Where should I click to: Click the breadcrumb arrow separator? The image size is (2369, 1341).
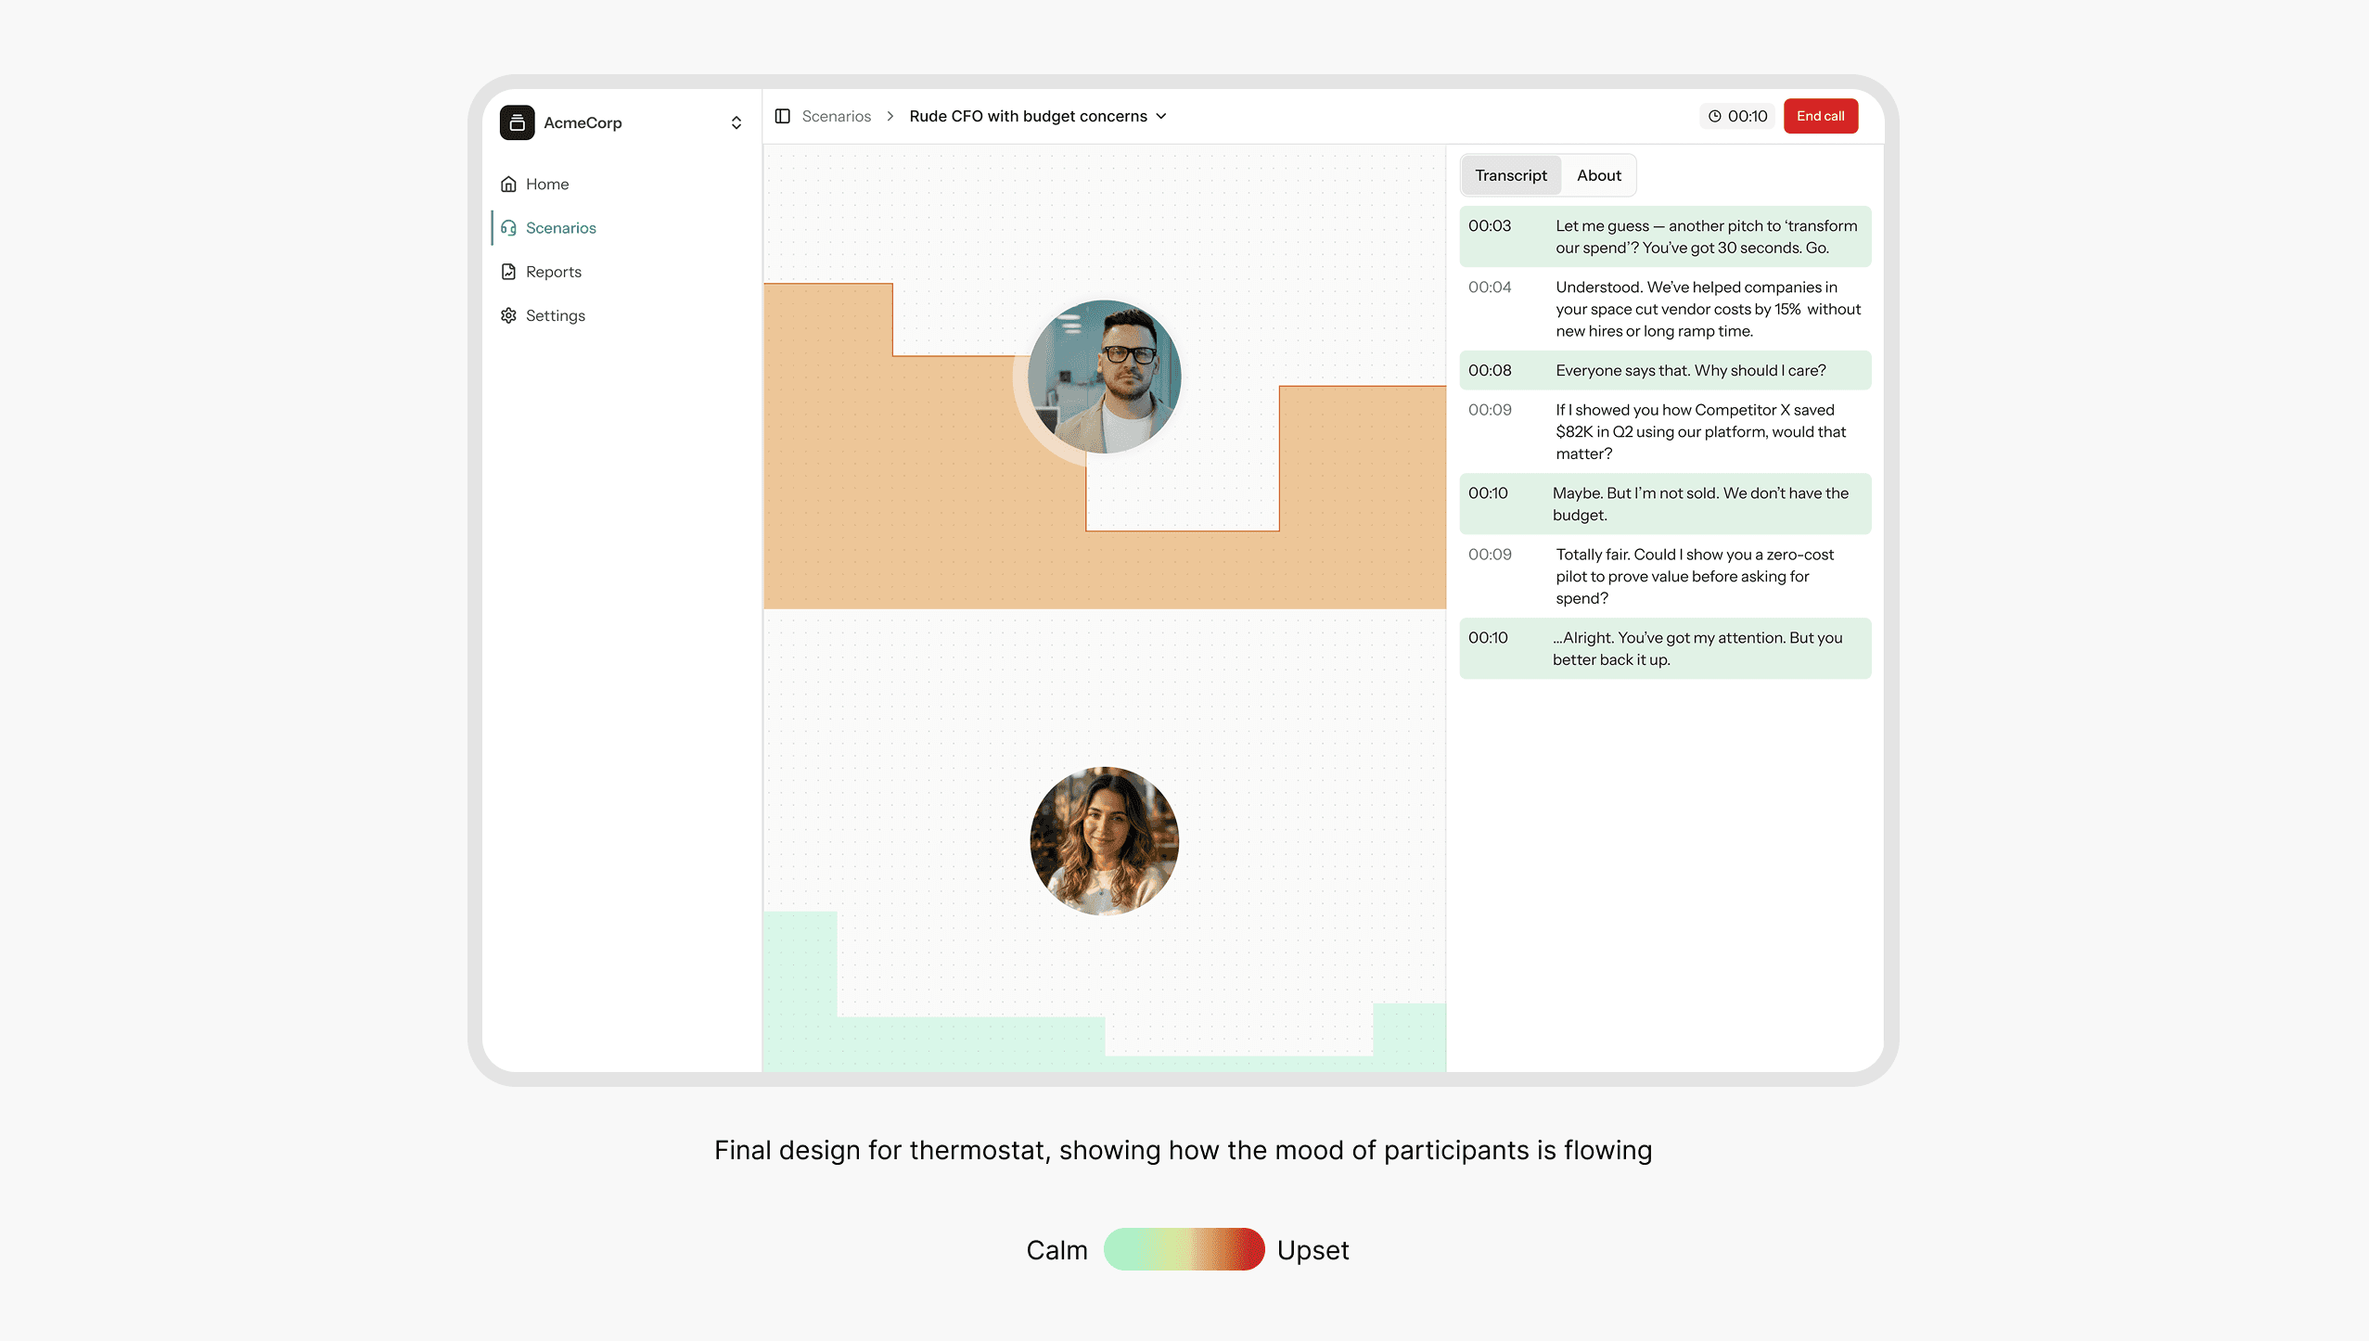(890, 117)
